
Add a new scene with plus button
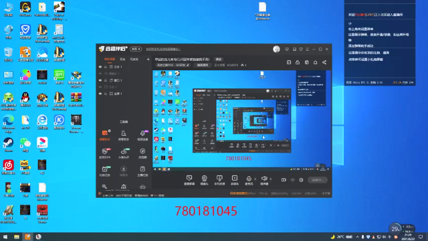click(148, 60)
